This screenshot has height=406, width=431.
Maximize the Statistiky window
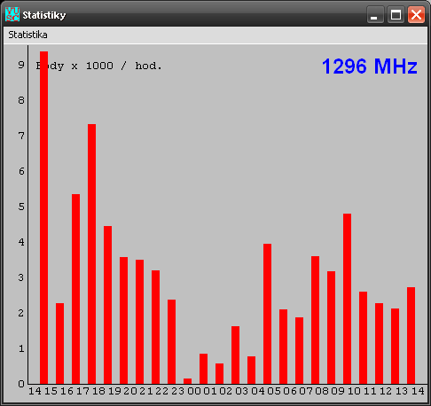tap(396, 14)
